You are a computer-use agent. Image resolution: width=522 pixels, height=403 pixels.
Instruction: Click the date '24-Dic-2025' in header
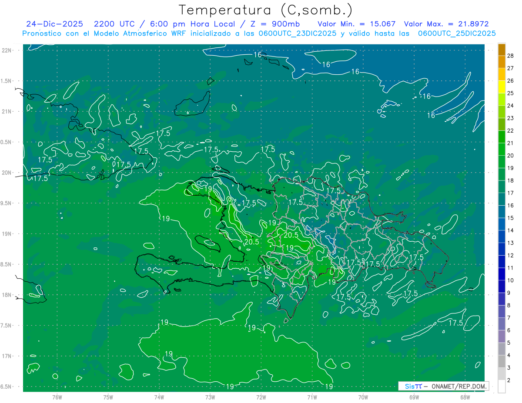(x=54, y=24)
